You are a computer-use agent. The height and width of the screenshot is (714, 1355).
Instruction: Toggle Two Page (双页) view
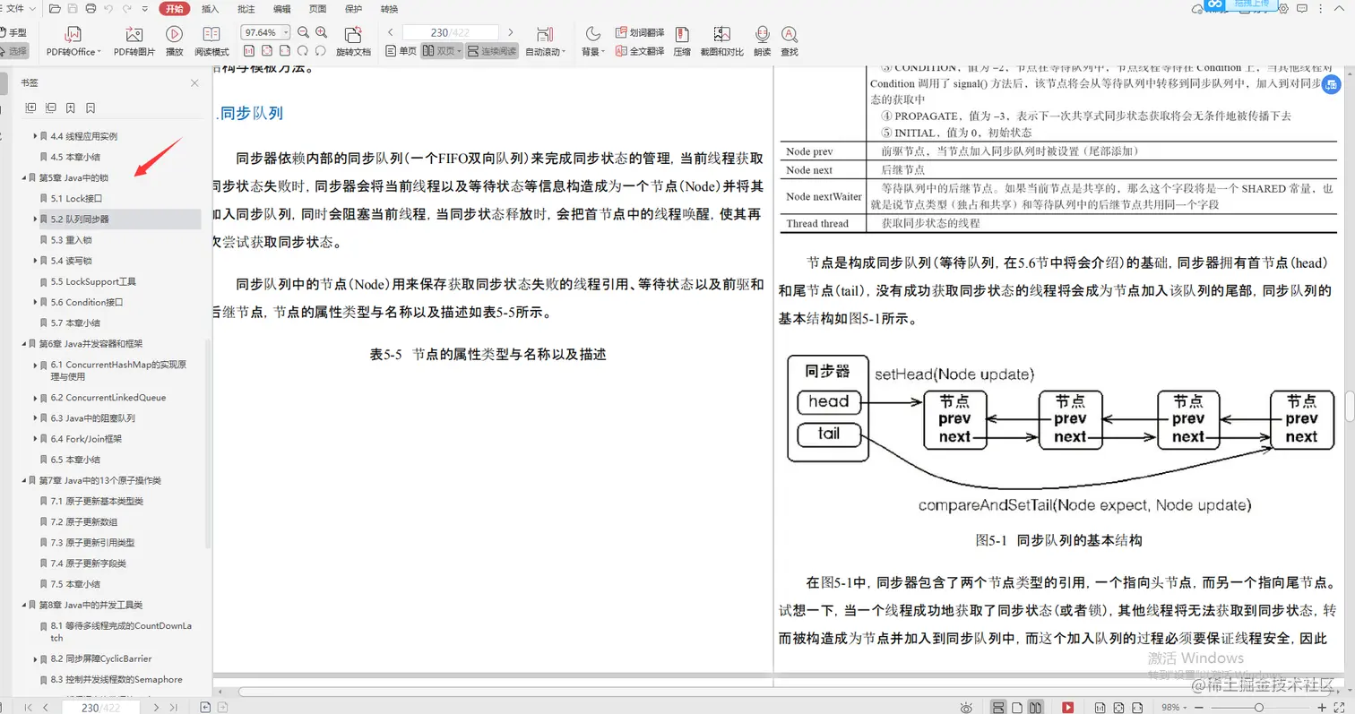point(442,51)
